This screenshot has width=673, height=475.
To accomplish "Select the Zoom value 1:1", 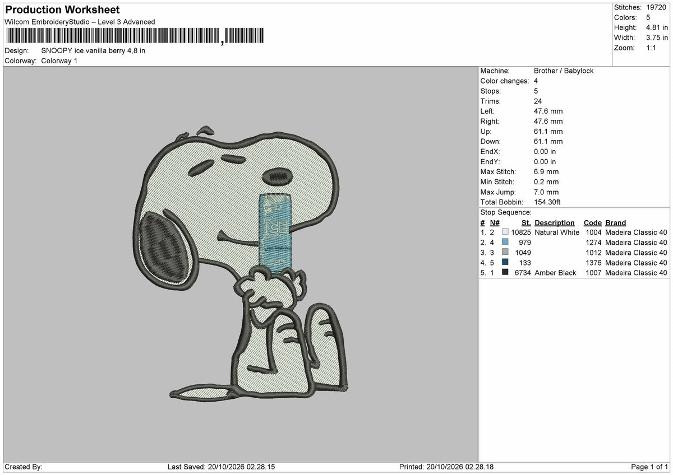I will [x=652, y=48].
